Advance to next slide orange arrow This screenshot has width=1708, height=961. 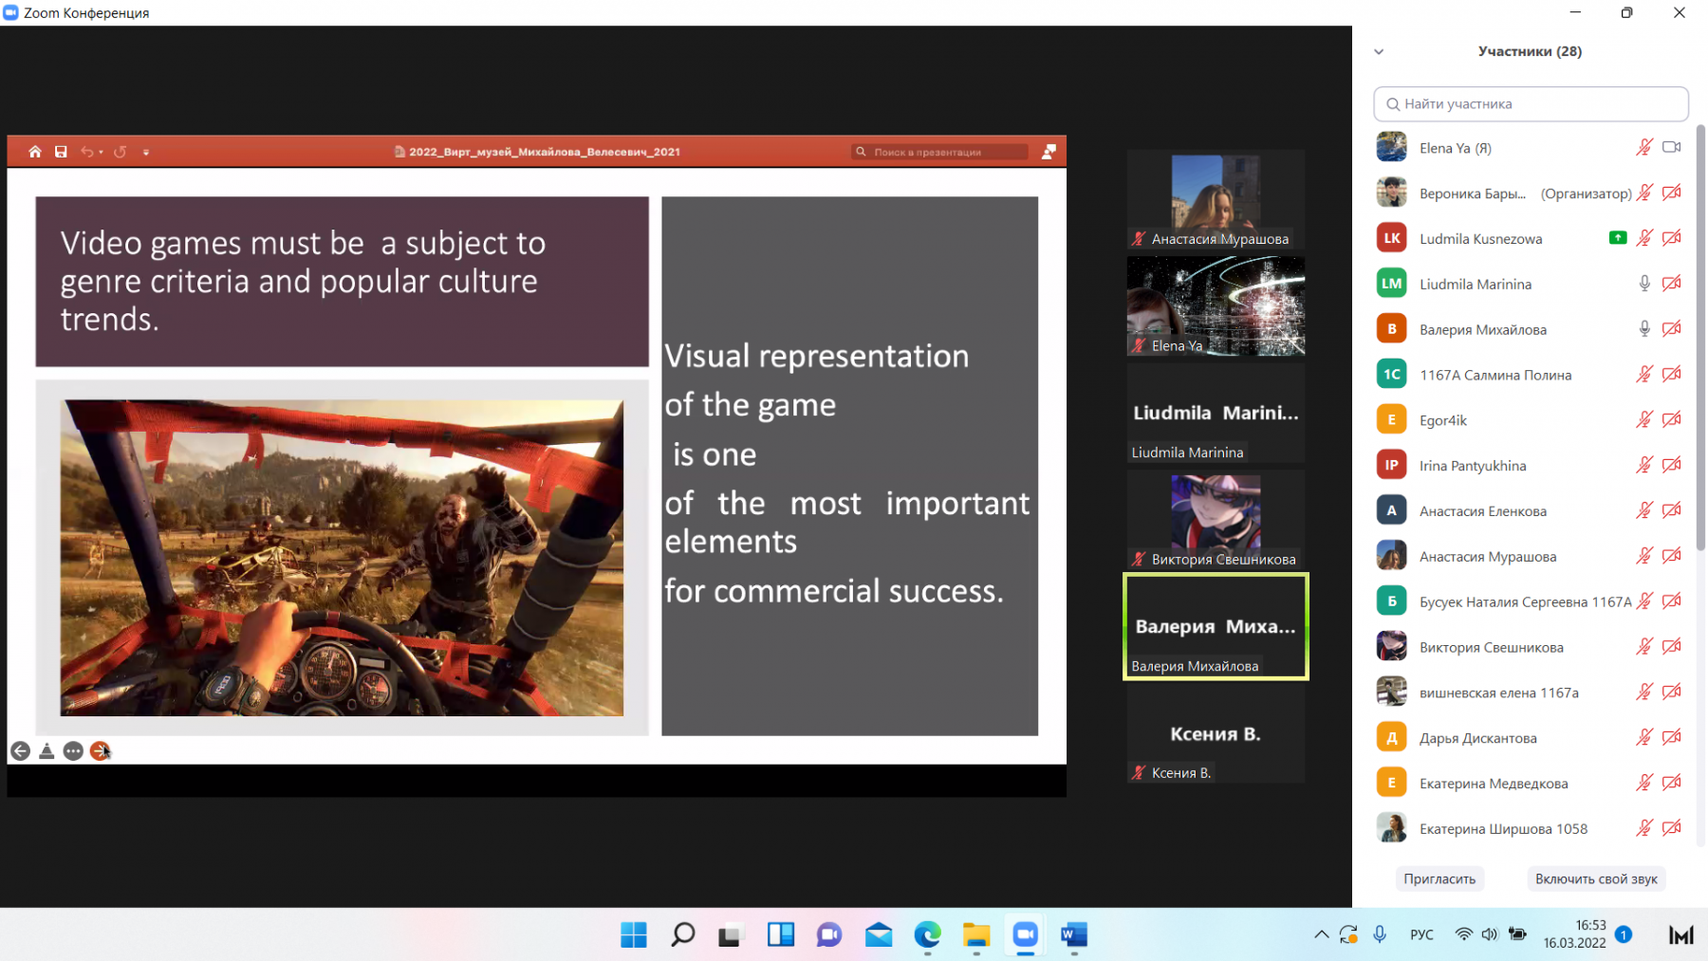tap(100, 751)
